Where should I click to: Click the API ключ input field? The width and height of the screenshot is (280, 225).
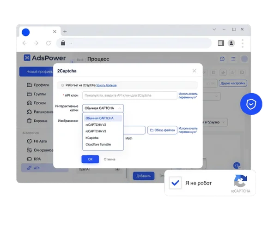[x=130, y=95]
